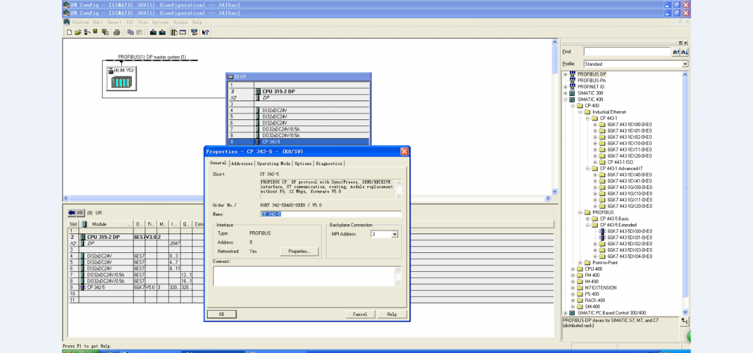The height and width of the screenshot is (353, 753).
Task: Click the interface Properties... button
Action: tap(299, 251)
